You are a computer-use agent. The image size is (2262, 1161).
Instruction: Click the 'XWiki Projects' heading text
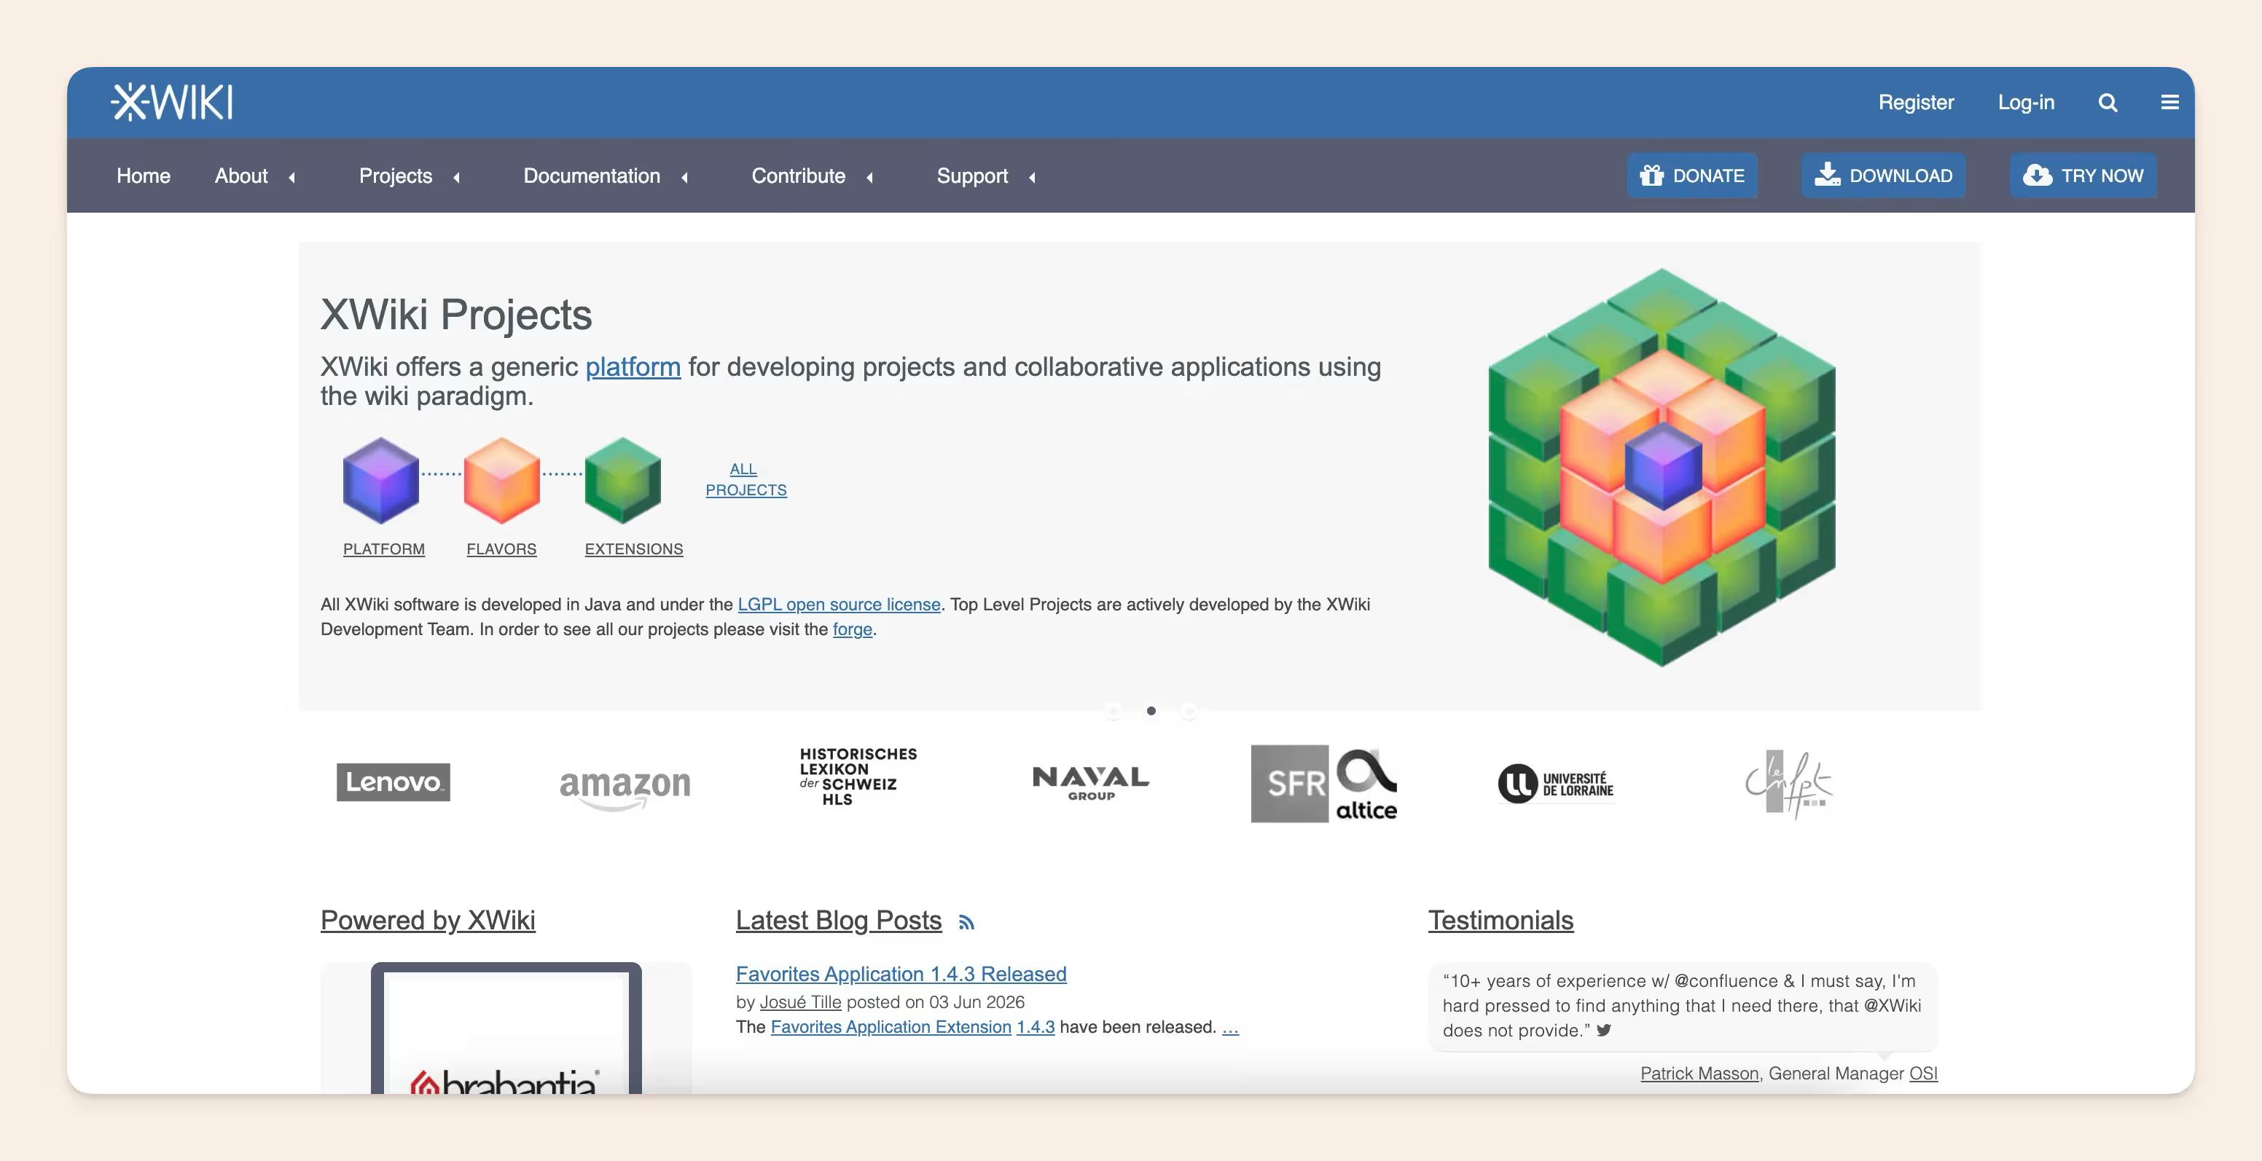click(455, 314)
